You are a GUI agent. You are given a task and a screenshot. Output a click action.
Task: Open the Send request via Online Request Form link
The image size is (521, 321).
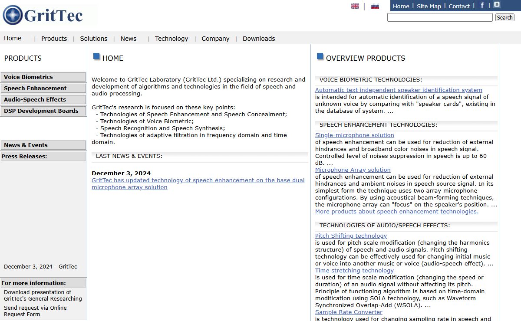(x=35, y=311)
